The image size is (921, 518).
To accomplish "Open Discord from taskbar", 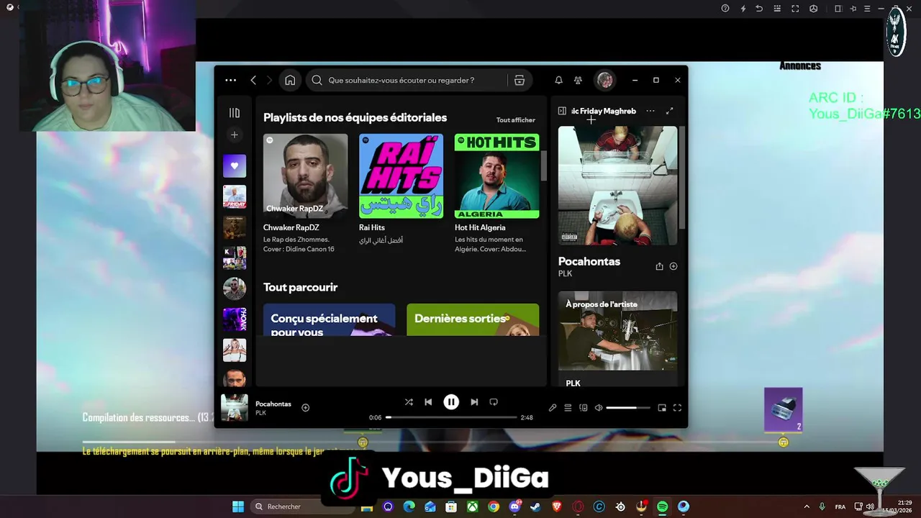I will pyautogui.click(x=515, y=506).
